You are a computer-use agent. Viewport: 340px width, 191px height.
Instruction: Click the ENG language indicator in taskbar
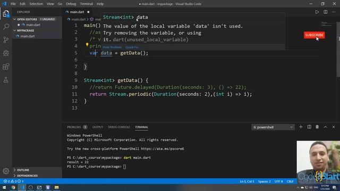[316, 187]
